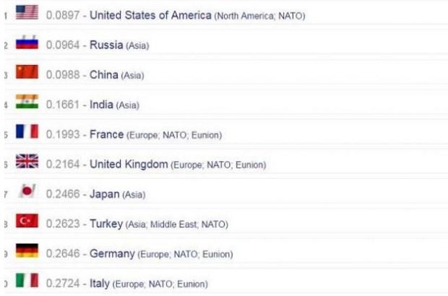This screenshot has width=448, height=296.
Task: Click the France flag icon
Action: [x=27, y=132]
